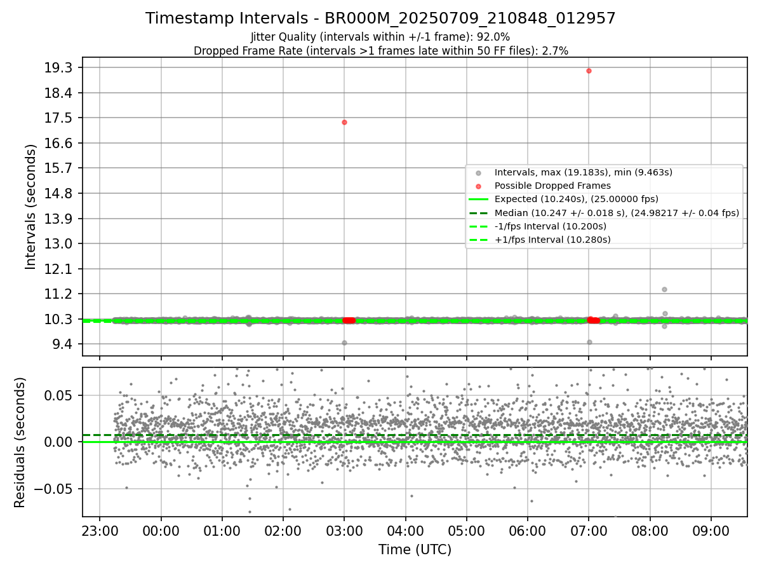This screenshot has width=762, height=572.
Task: Click the 'Time (UTC)' x-axis label
Action: coord(415,550)
